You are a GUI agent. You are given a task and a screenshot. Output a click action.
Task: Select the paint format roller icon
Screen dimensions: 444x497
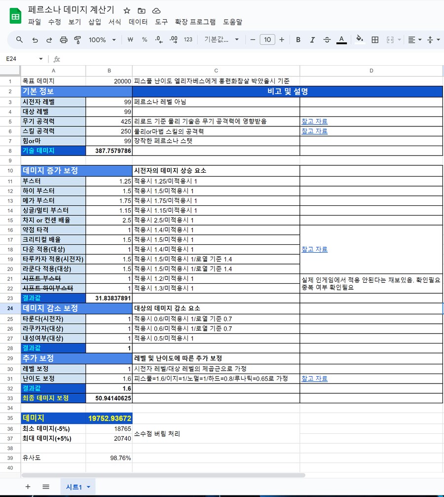[77, 40]
